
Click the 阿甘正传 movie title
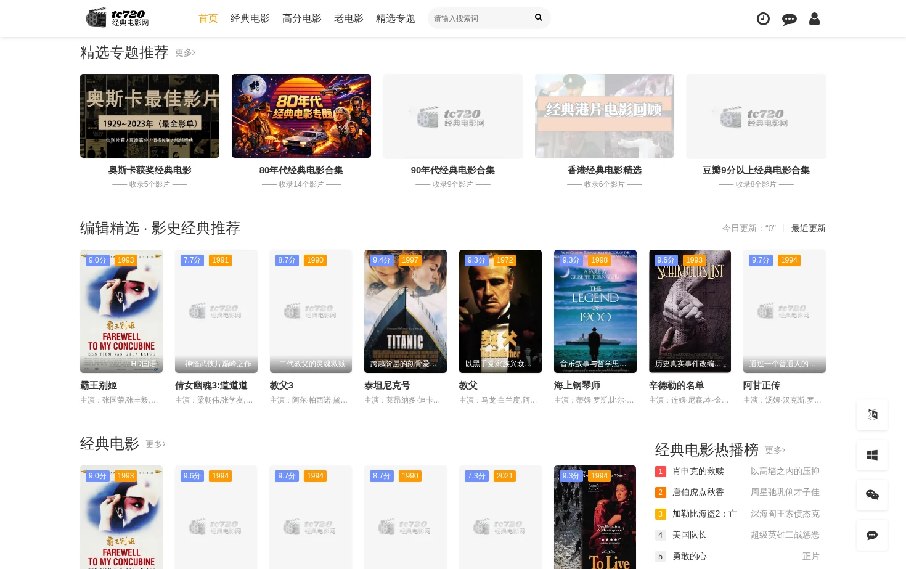point(762,385)
